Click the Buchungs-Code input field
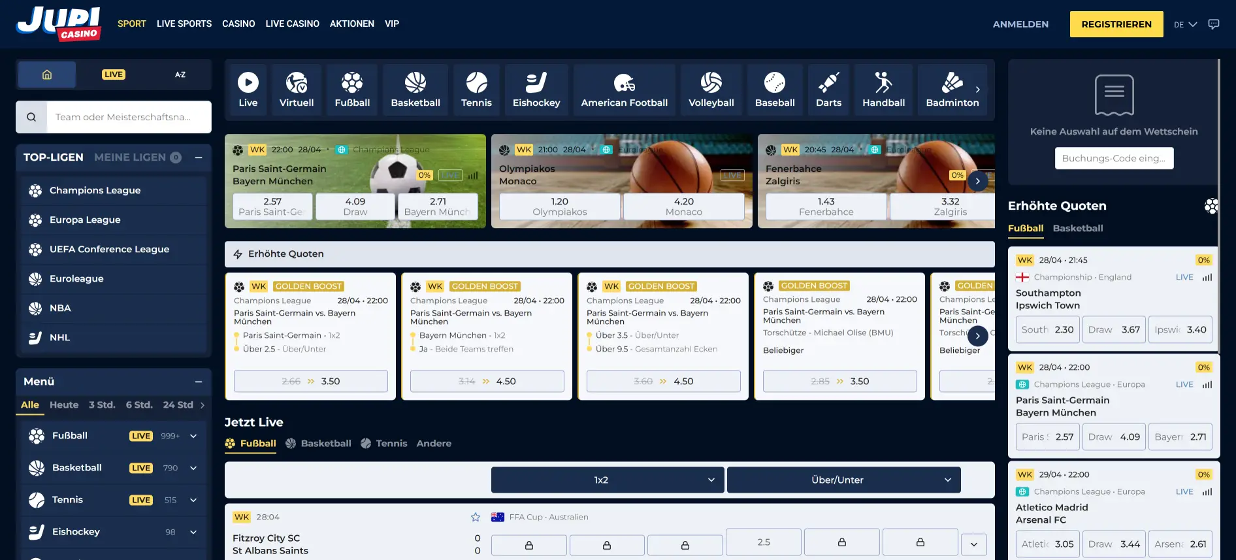Image resolution: width=1236 pixels, height=560 pixels. click(1114, 158)
